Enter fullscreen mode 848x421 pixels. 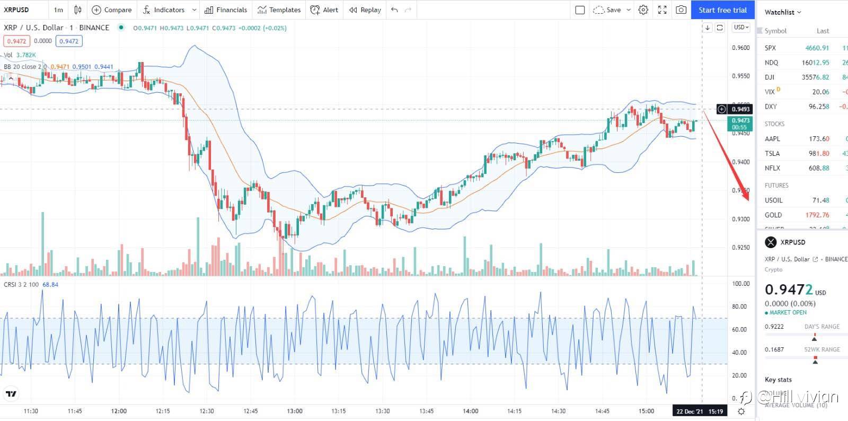click(x=662, y=10)
